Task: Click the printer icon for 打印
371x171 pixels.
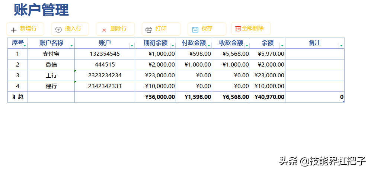Action: coord(149,30)
